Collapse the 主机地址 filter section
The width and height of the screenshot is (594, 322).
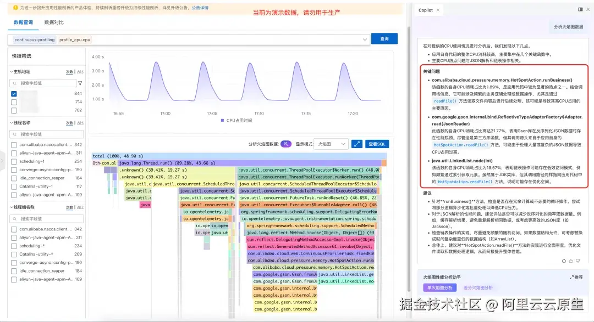click(12, 71)
